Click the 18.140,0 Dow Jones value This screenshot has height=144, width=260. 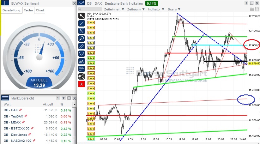click(x=51, y=135)
